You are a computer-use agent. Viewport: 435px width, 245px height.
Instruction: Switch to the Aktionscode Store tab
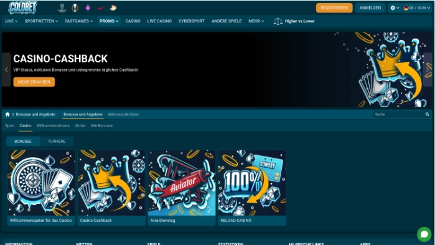(123, 115)
